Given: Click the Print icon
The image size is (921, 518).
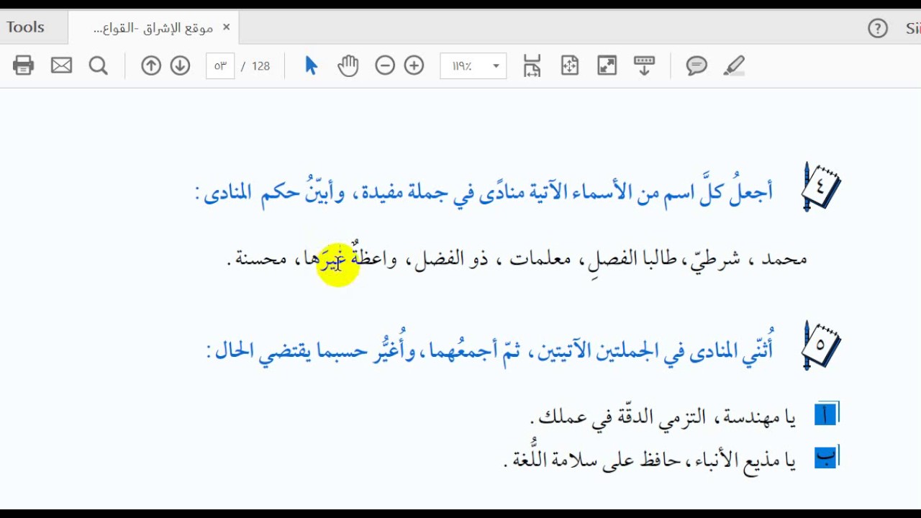Looking at the screenshot, I should pos(23,65).
